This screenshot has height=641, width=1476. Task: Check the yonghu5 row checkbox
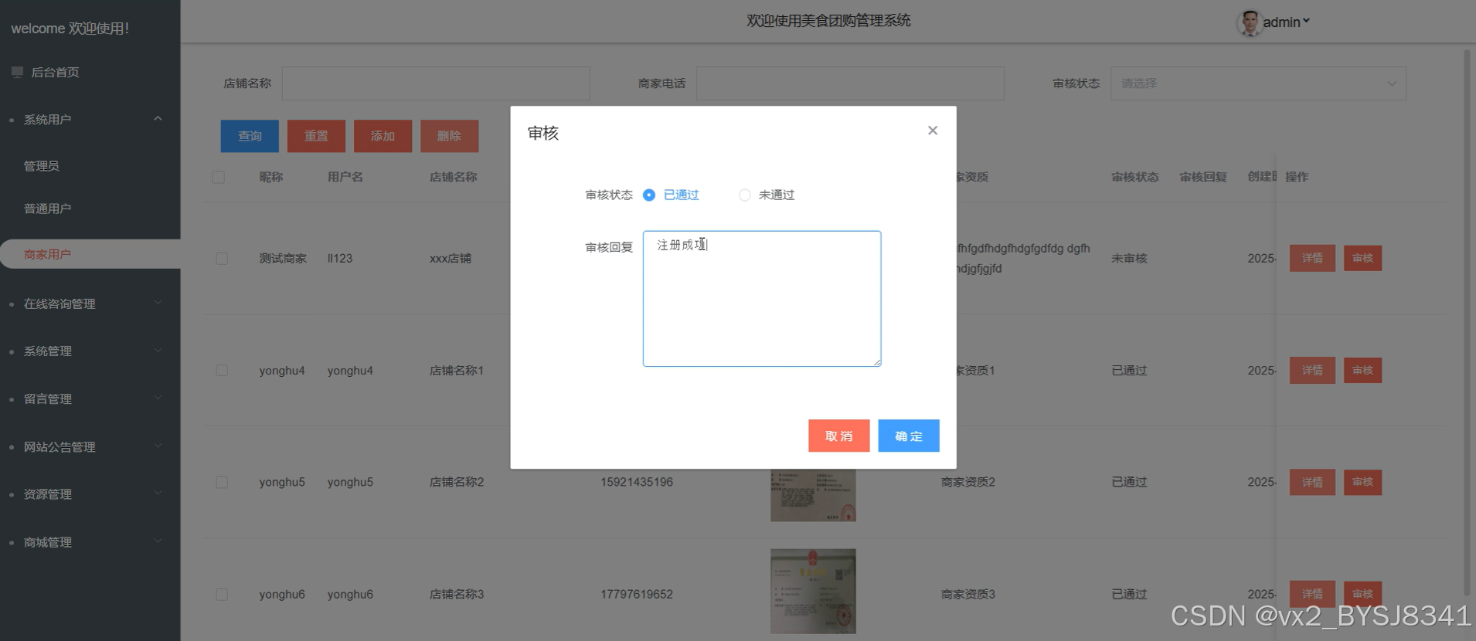pyautogui.click(x=222, y=482)
